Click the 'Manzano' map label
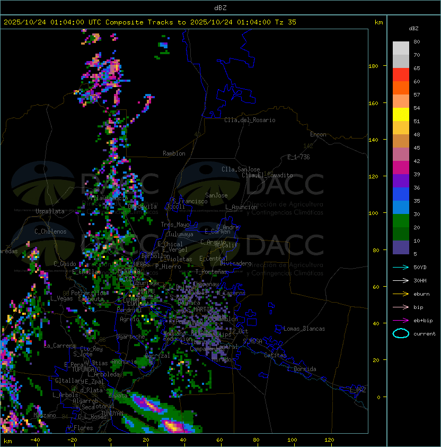The image size is (441, 447). point(45,415)
